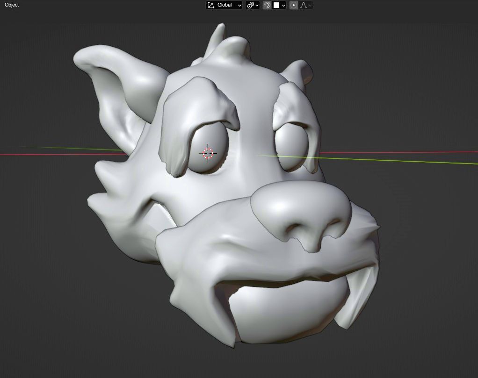The height and width of the screenshot is (378, 478).
Task: Toggle the snapping magnet
Action: pos(267,5)
